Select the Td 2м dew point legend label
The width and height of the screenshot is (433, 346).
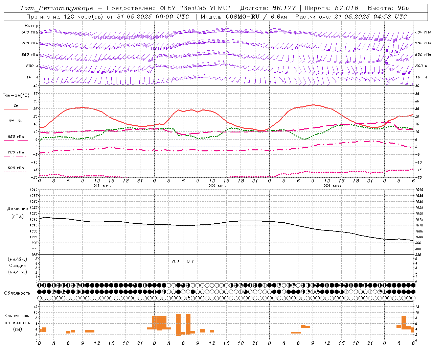pyautogui.click(x=16, y=121)
